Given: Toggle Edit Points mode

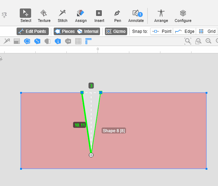Looking at the screenshot, I should pos(33,31).
